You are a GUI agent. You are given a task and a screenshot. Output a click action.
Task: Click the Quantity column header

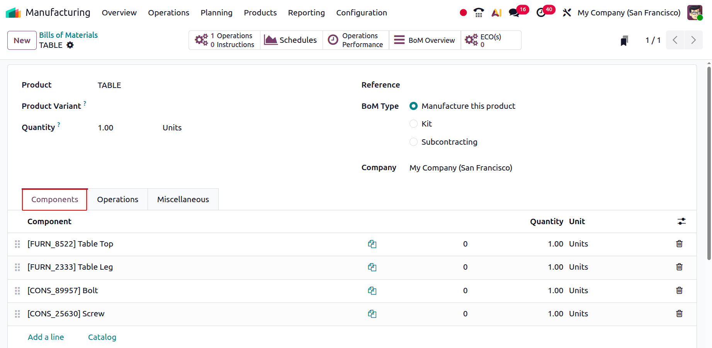coord(546,221)
